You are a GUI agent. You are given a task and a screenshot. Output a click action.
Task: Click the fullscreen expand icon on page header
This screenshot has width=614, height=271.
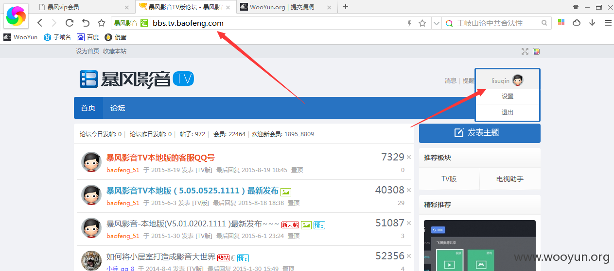click(525, 51)
